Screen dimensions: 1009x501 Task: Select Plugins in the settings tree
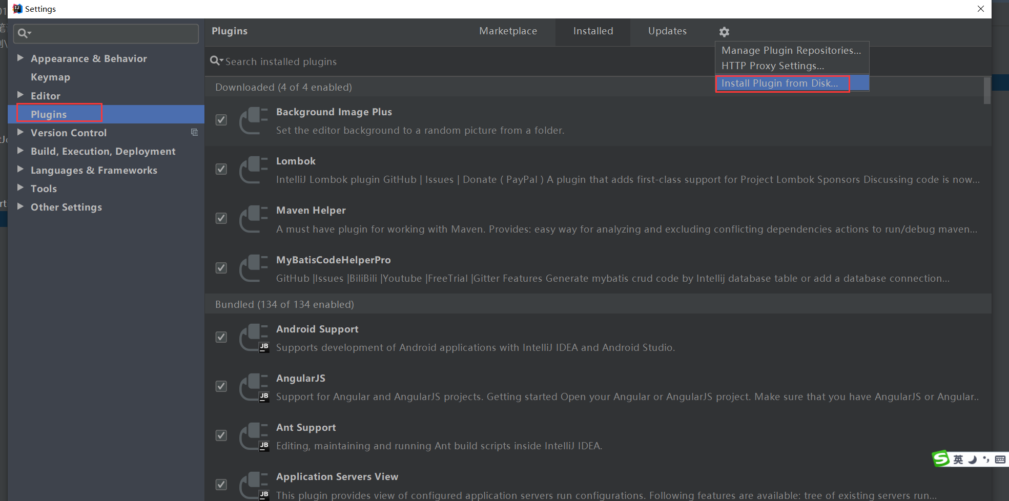coord(106,114)
